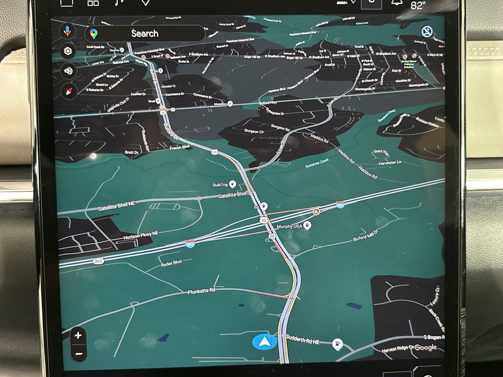Viewport: 503px width, 377px height.
Task: Select the Shell gas station pin
Action: (x=158, y=101)
